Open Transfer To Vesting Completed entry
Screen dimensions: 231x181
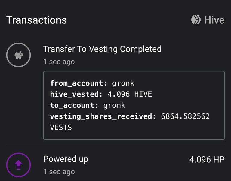(102, 49)
